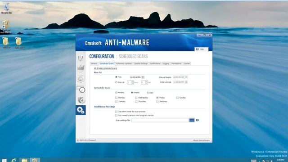The width and height of the screenshot is (288, 162).
Task: Click the Windows Start button
Action: [x=4, y=160]
